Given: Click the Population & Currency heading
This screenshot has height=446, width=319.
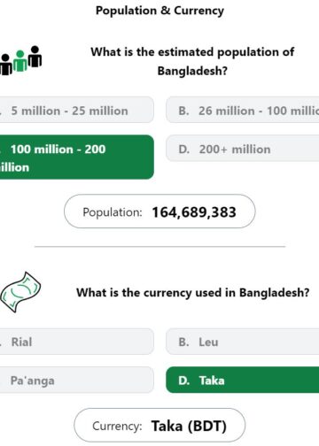Looking at the screenshot, I should pos(159,11).
